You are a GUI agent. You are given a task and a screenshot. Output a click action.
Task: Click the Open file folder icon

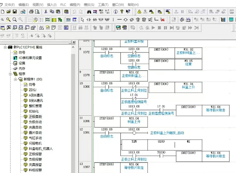tap(8, 11)
